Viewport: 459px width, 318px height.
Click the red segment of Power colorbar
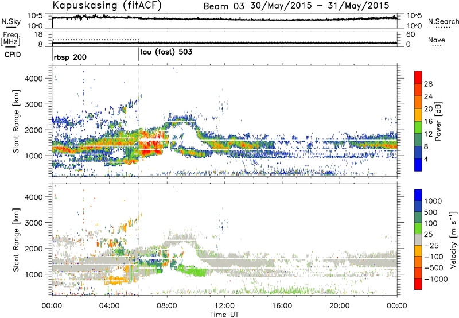[x=418, y=77]
